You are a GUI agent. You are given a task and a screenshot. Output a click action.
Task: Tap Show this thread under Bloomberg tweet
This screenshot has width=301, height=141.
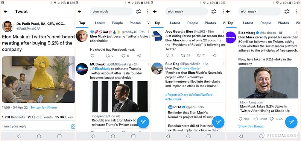251,126
